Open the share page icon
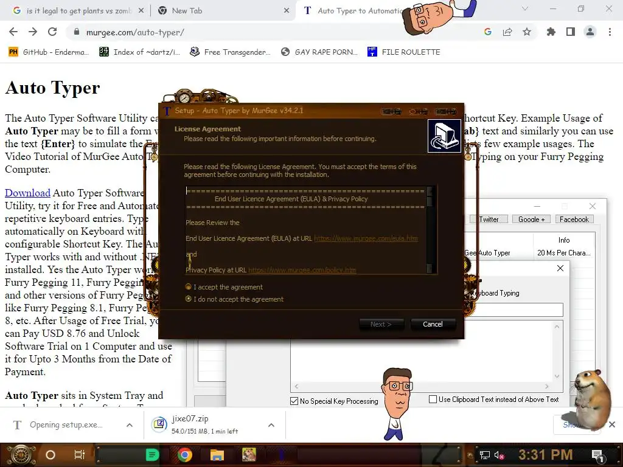 coord(507,32)
